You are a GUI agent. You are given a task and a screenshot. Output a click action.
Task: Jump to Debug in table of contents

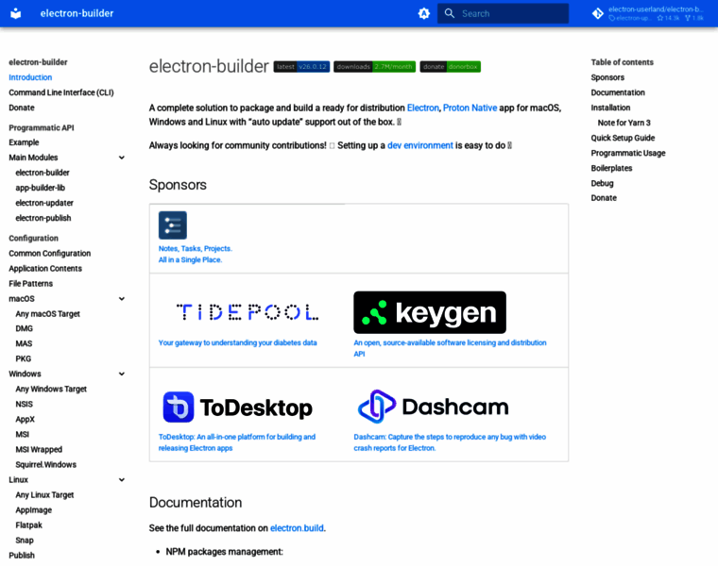pos(602,183)
